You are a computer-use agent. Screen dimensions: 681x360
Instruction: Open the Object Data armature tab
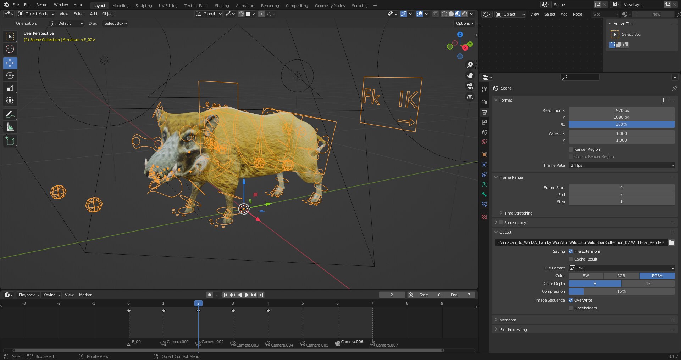[x=484, y=184]
